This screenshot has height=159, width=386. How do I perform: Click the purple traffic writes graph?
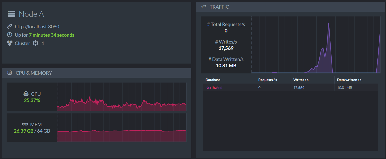point(316,45)
